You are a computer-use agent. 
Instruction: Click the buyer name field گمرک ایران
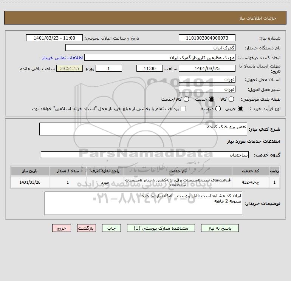point(150,48)
